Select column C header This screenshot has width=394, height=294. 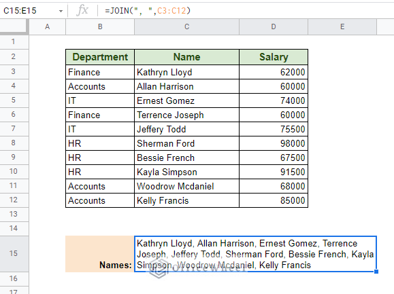pyautogui.click(x=186, y=26)
